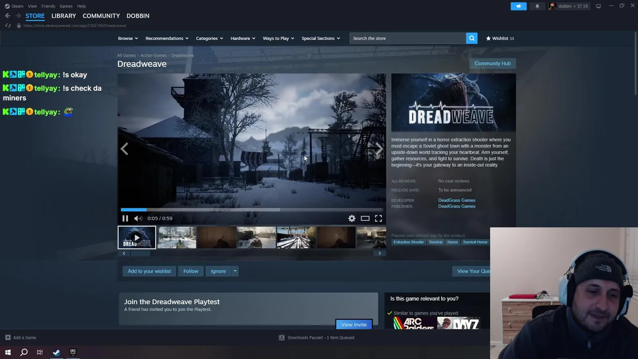Expand the Browse dropdown menu
638x359 pixels.
(x=128, y=38)
